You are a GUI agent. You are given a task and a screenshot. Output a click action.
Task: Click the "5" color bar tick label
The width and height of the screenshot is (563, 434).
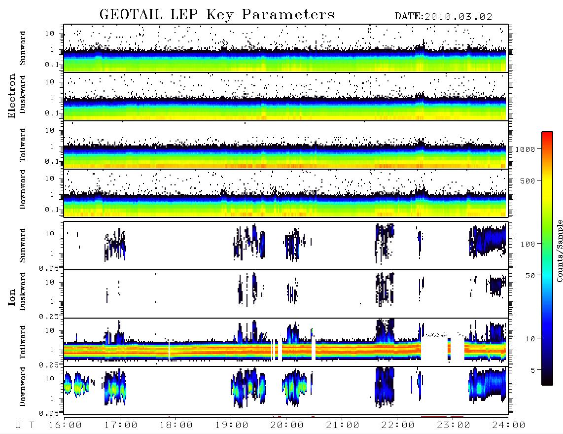point(533,370)
